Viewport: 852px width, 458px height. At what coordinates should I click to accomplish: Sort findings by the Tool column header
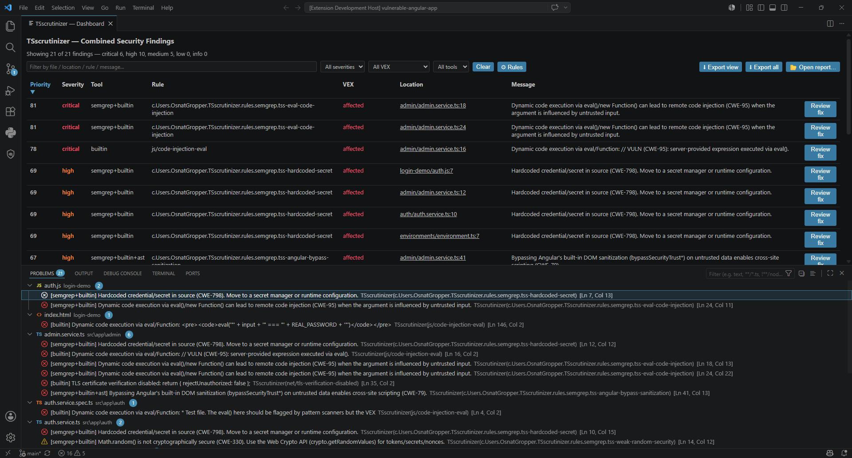[x=97, y=85]
